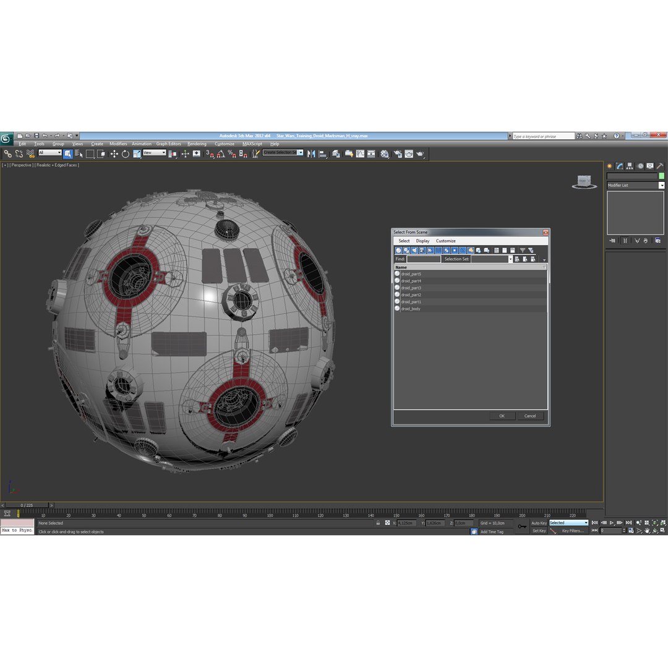Open the Hierarchy panel tab
The width and height of the screenshot is (668, 668).
(630, 166)
